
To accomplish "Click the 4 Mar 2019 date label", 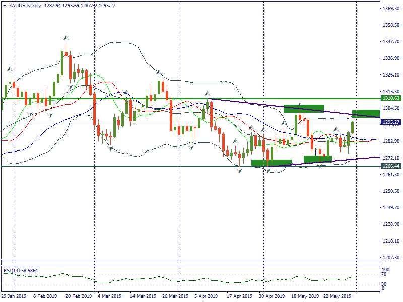I will pyautogui.click(x=109, y=296).
